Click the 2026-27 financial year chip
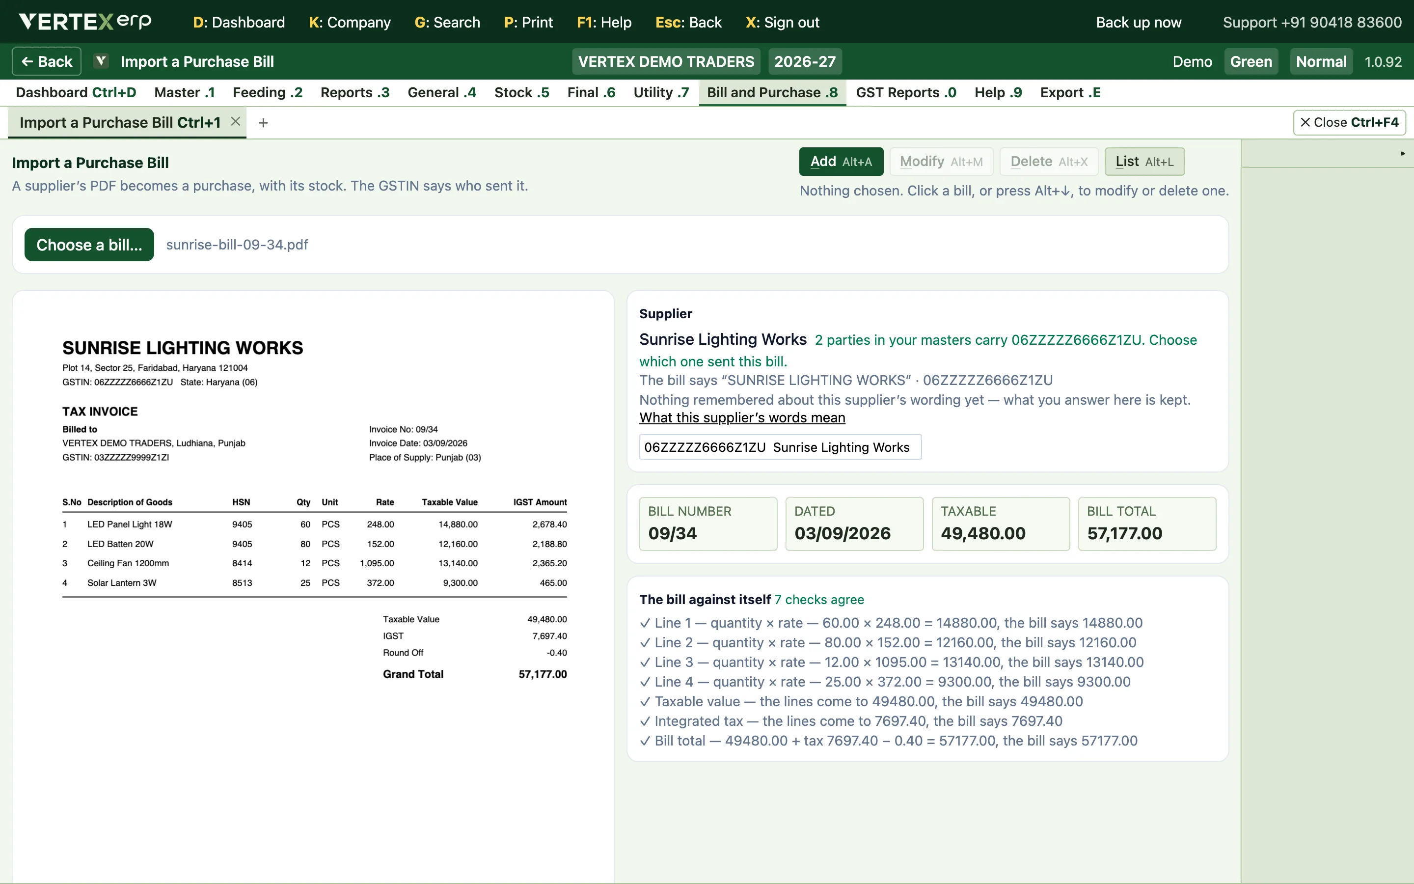 805,61
